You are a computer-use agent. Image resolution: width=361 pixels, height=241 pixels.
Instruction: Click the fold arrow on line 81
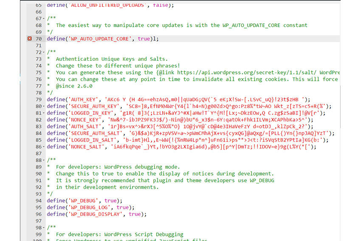point(43,113)
